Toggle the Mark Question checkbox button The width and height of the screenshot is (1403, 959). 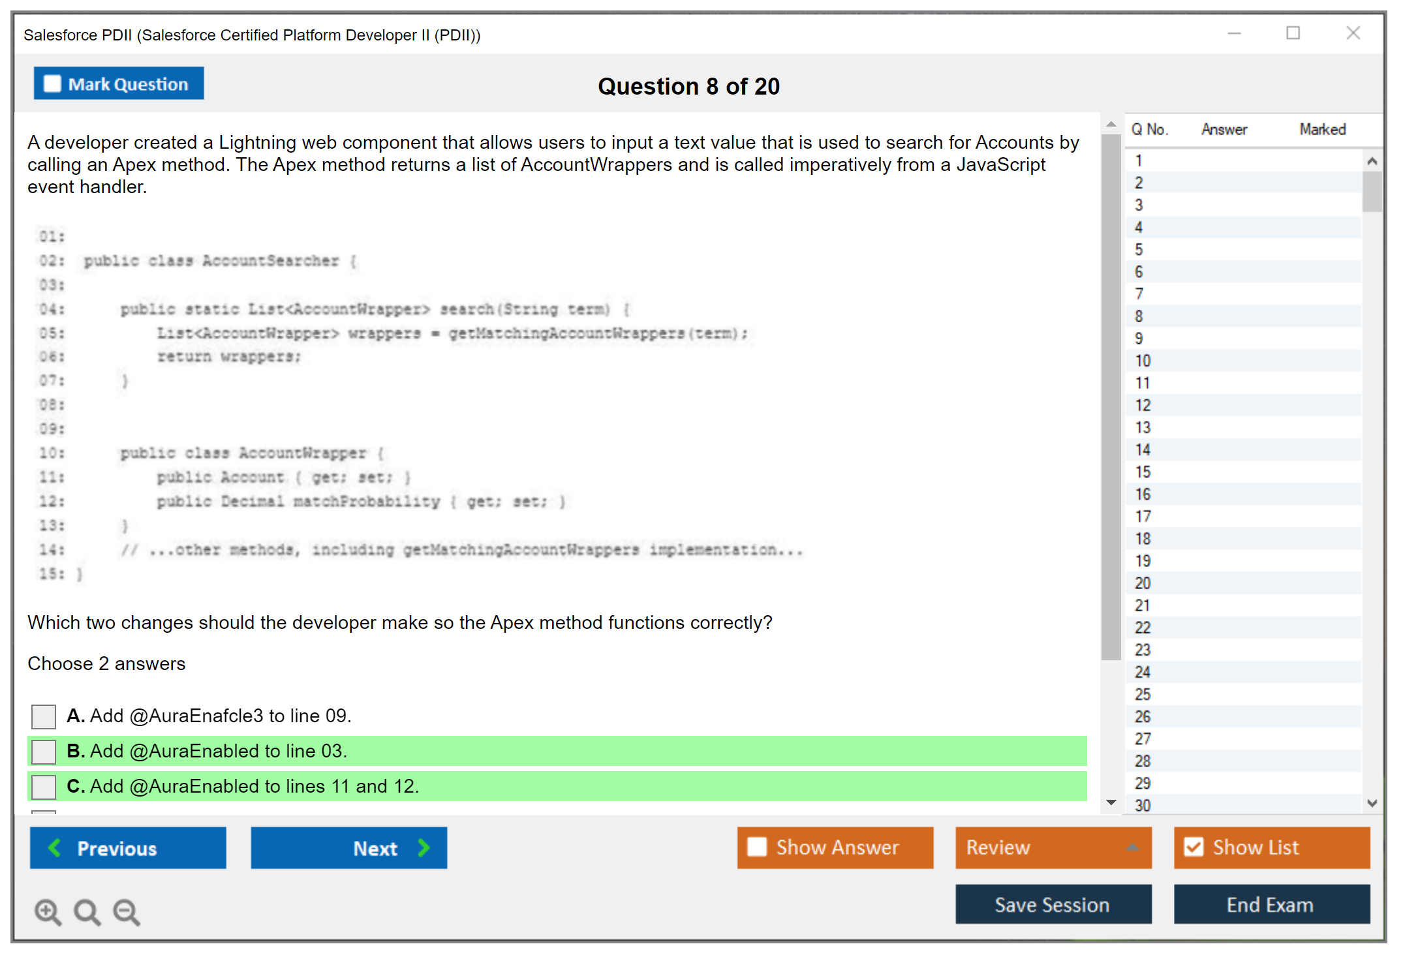pyautogui.click(x=53, y=84)
